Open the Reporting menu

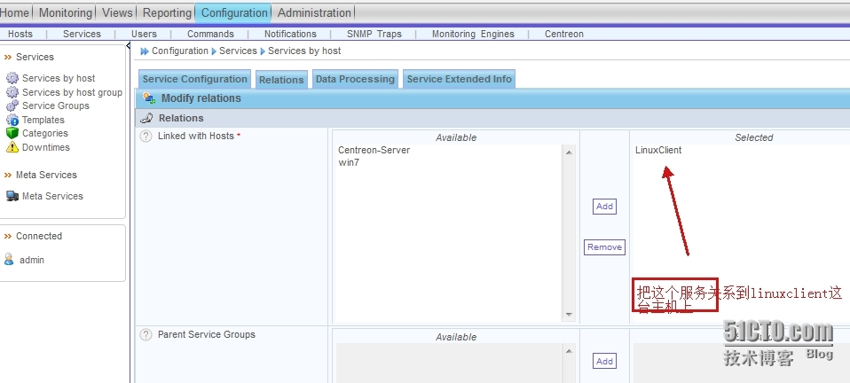point(167,12)
